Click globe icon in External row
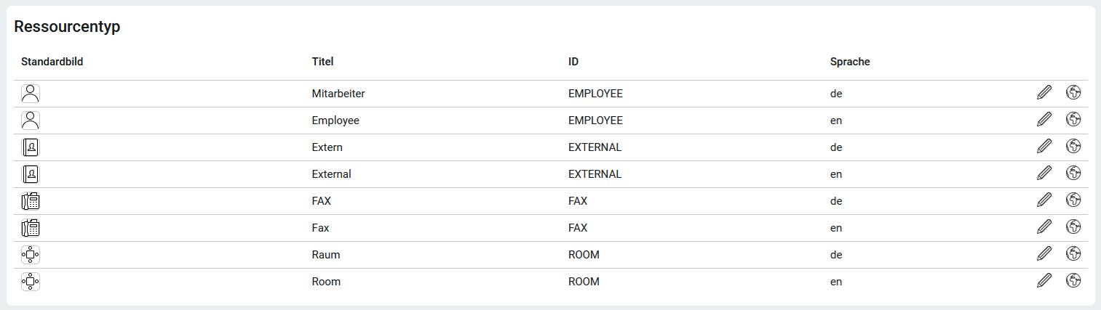Screen dimensions: 1101x310 (1073, 173)
